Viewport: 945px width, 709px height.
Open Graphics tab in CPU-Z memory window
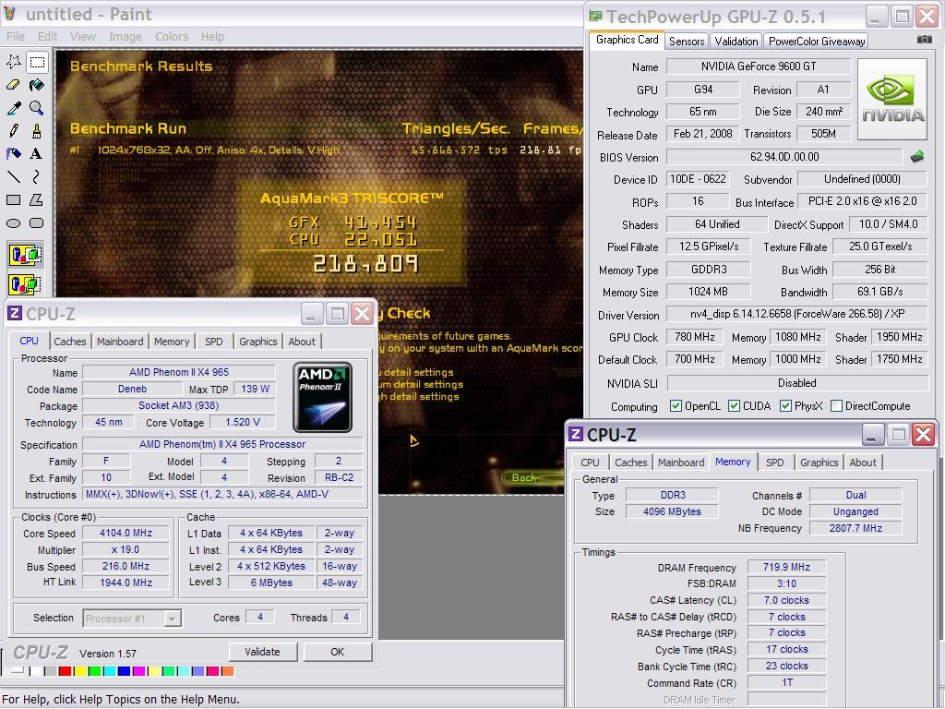click(x=819, y=463)
